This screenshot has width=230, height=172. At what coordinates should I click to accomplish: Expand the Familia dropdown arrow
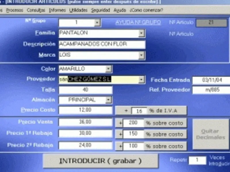[x=141, y=33]
